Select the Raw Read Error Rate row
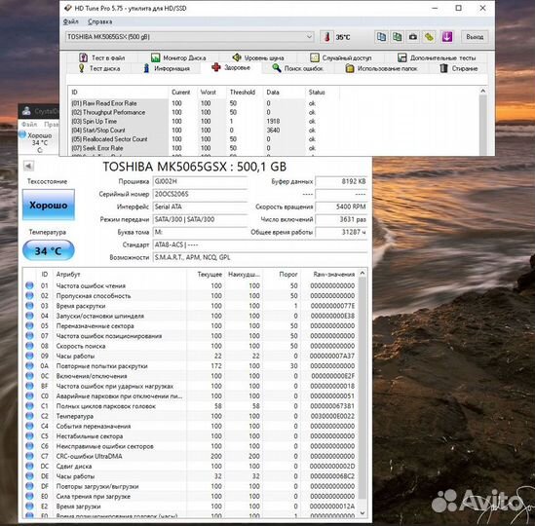Viewport: 535px width, 526px height. point(205,103)
